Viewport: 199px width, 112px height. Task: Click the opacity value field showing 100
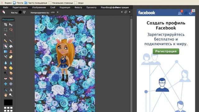[x=53, y=12]
